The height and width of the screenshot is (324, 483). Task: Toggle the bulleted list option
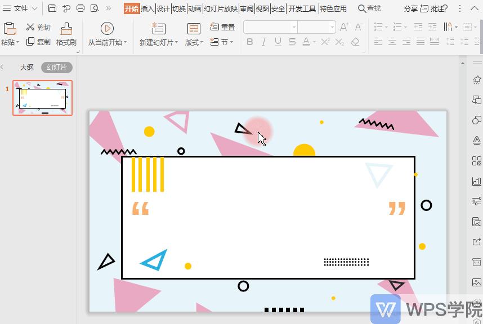click(378, 26)
